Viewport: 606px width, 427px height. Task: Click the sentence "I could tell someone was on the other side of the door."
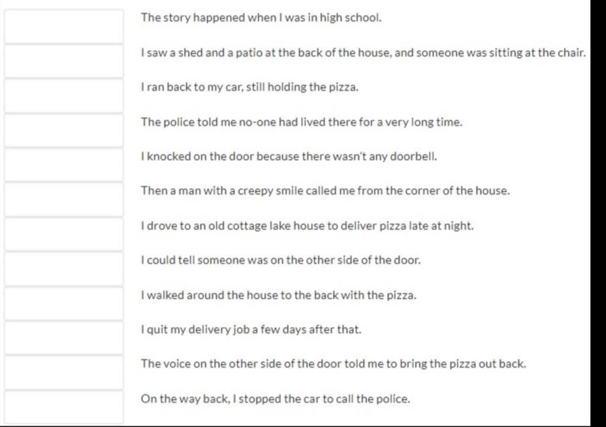pyautogui.click(x=281, y=260)
